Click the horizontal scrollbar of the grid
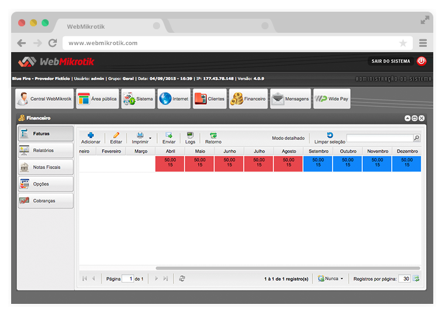This screenshot has width=445, height=315. coord(287,268)
